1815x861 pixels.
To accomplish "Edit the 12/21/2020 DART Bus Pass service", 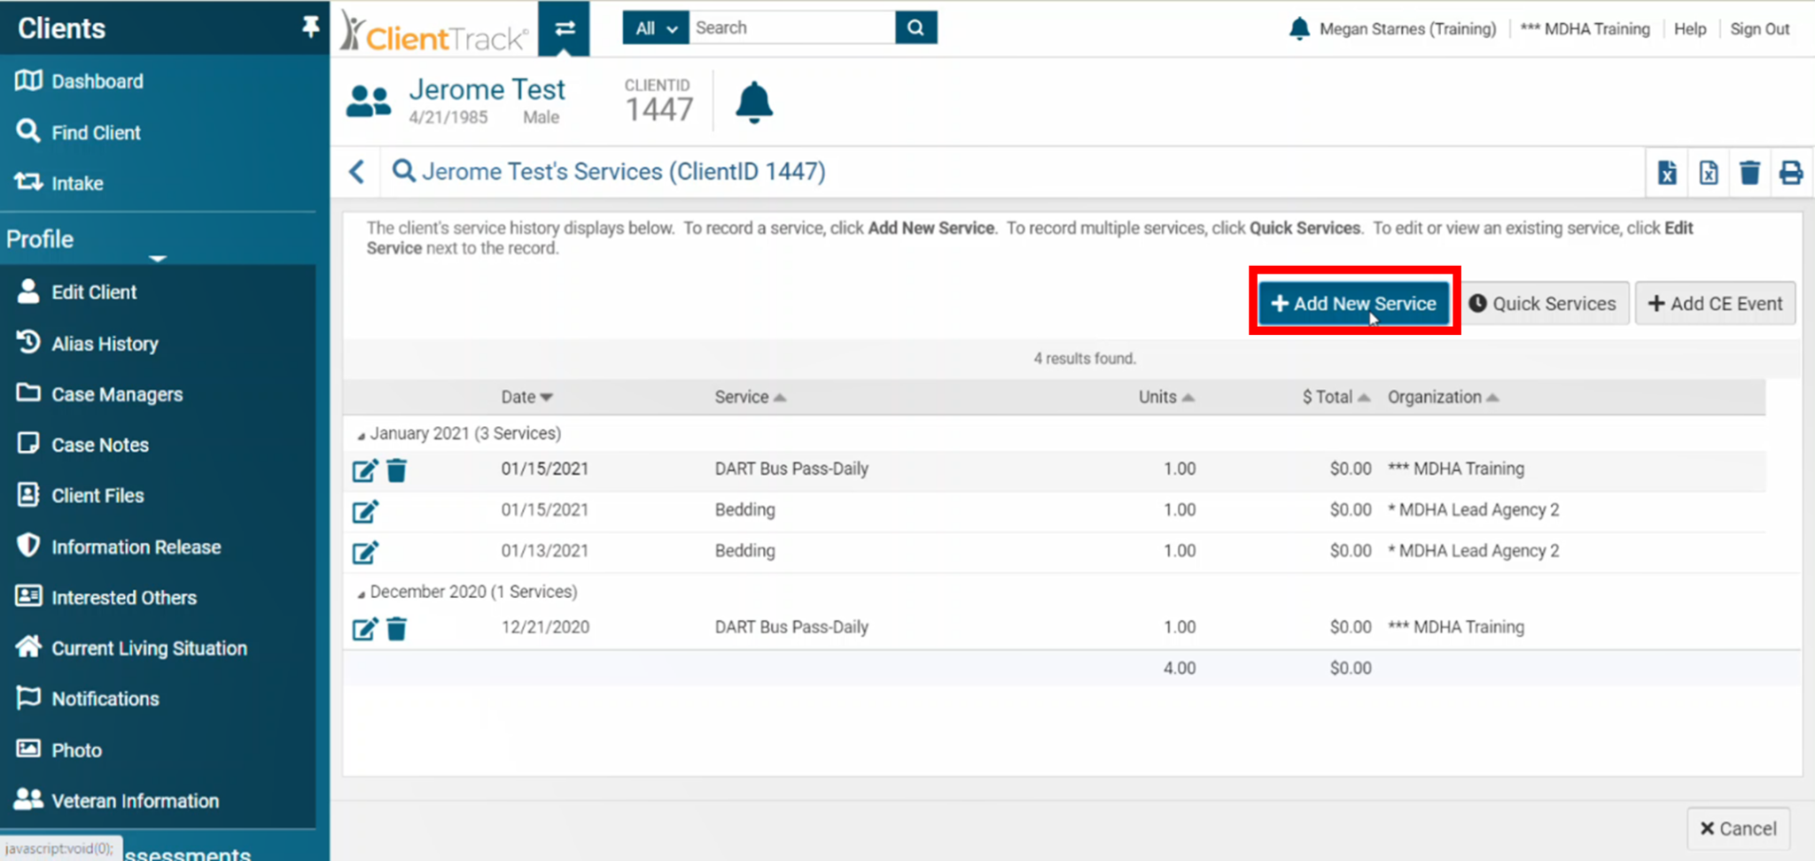I will point(365,629).
